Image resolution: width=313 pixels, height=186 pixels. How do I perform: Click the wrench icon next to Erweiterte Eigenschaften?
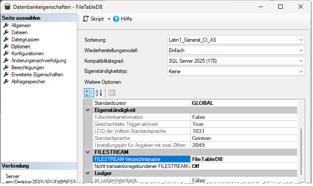6,75
